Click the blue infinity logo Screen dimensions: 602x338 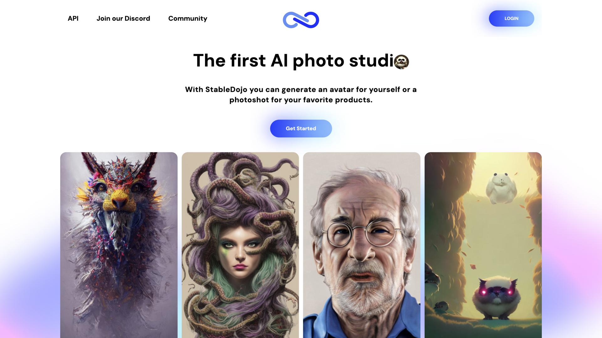pos(301,20)
